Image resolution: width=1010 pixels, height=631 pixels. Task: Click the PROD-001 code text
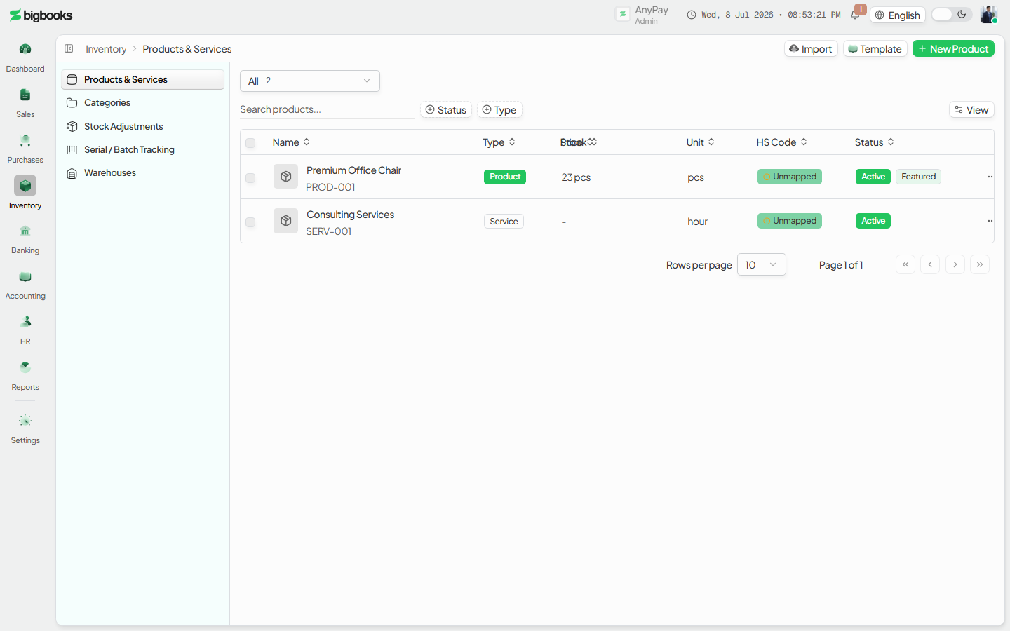[330, 187]
